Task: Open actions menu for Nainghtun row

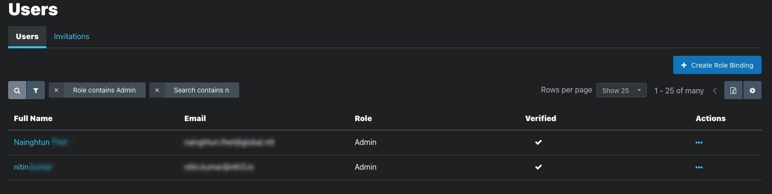Action: (699, 143)
